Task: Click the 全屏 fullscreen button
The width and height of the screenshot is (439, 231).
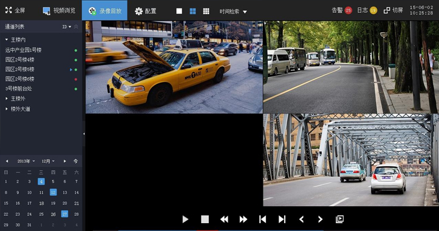Action: click(x=15, y=10)
